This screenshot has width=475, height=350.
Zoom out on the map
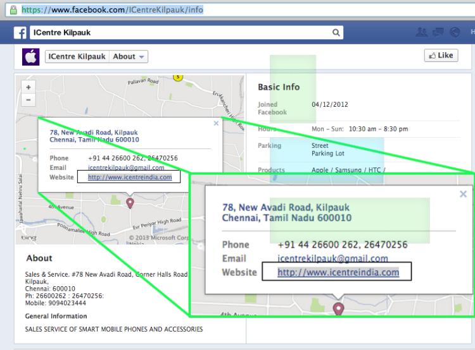(28, 100)
